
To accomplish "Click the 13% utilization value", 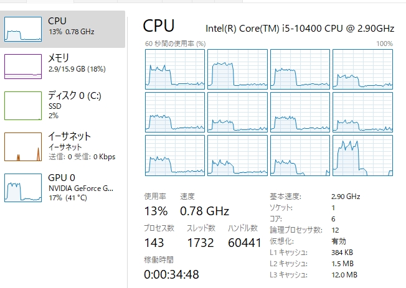I will [x=156, y=210].
